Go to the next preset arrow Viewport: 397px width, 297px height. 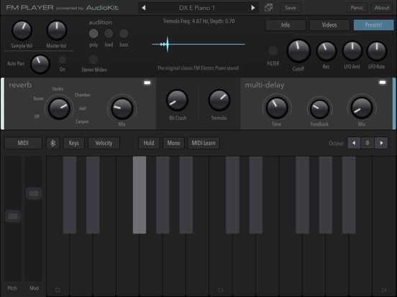click(252, 8)
